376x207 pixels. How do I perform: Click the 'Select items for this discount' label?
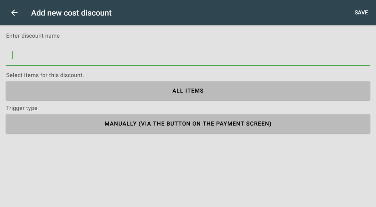pos(45,75)
